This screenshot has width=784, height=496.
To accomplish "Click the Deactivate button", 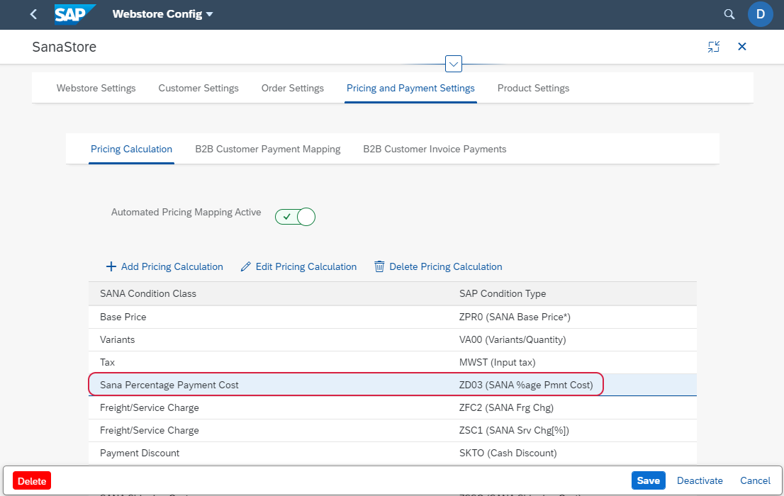I will pos(700,480).
